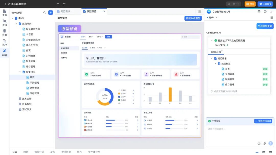Open the 团队 dropdown in prototype header

point(91,37)
